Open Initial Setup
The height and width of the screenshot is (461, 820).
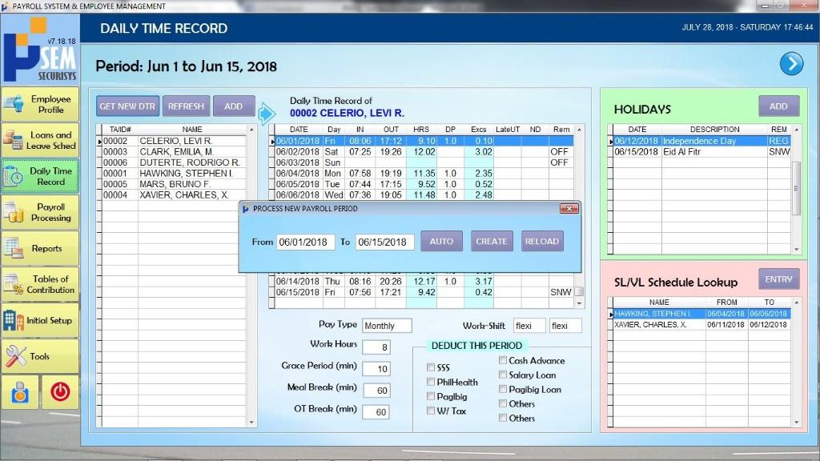pyautogui.click(x=40, y=320)
